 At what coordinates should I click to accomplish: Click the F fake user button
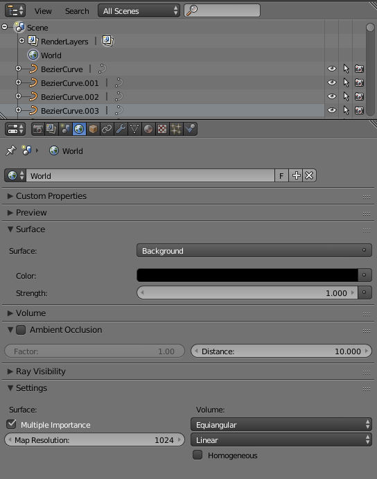281,175
